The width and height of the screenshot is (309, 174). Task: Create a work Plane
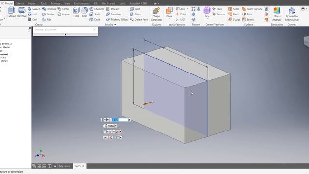coord(169,12)
